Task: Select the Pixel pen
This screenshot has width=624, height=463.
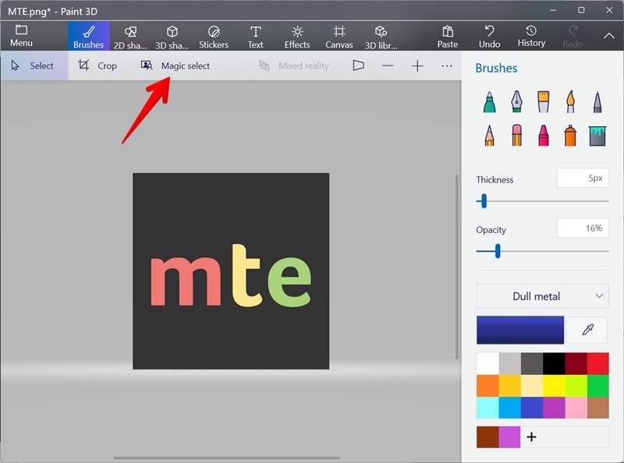Action: pos(597,102)
